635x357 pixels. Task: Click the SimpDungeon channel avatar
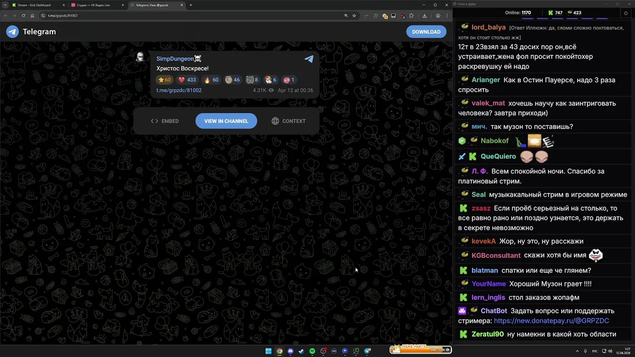(x=140, y=57)
